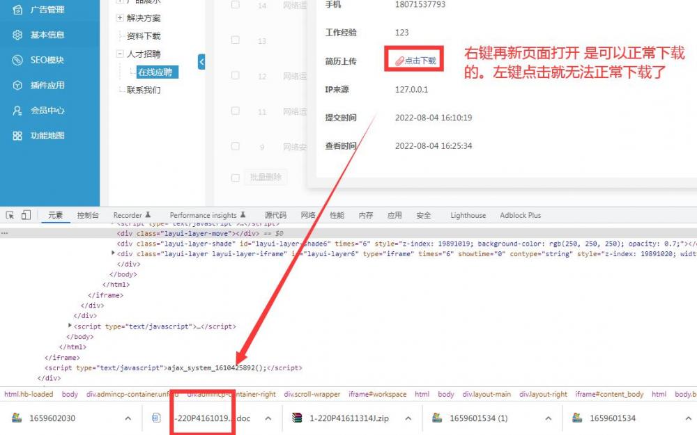Open options arrow for 1659601534 (1) download
Image resolution: width=697 pixels, height=435 pixels.
pyautogui.click(x=548, y=418)
